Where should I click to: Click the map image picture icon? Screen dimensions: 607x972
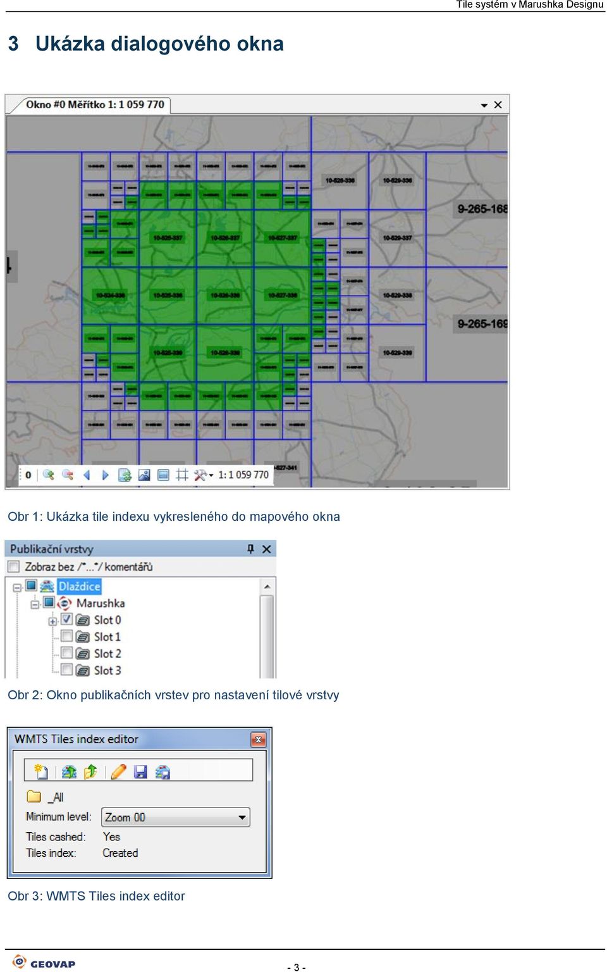click(144, 475)
